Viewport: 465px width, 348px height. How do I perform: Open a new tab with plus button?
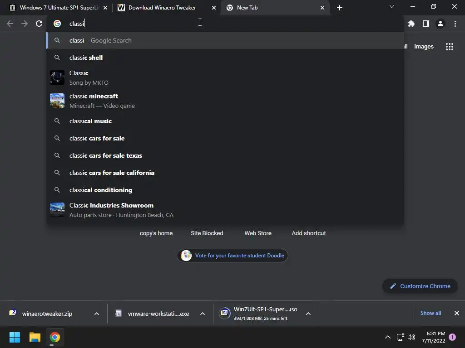point(340,8)
